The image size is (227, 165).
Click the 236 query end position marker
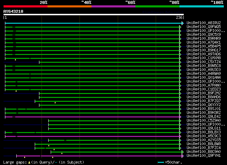[x=180, y=17]
